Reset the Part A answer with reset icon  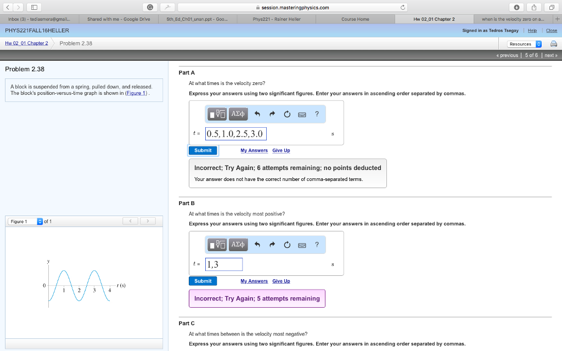pos(286,114)
